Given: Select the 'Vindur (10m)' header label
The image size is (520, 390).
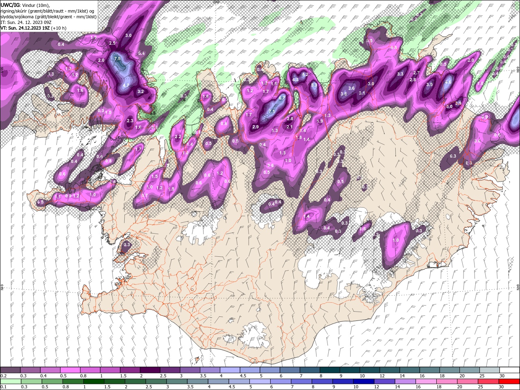Looking at the screenshot, I should (x=34, y=4).
